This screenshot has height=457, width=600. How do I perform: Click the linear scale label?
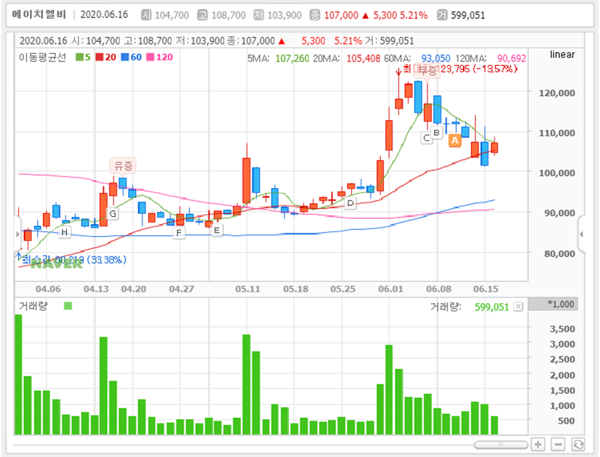[562, 55]
